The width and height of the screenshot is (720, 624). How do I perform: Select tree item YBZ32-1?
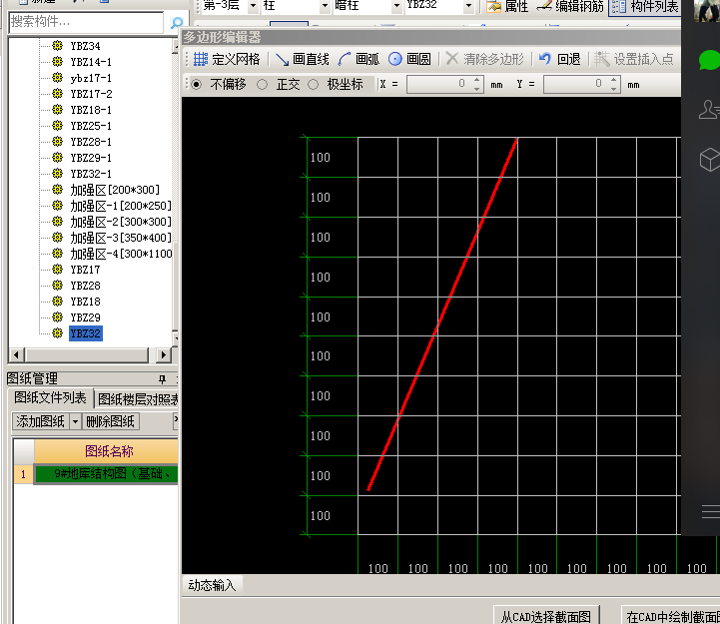(x=91, y=174)
